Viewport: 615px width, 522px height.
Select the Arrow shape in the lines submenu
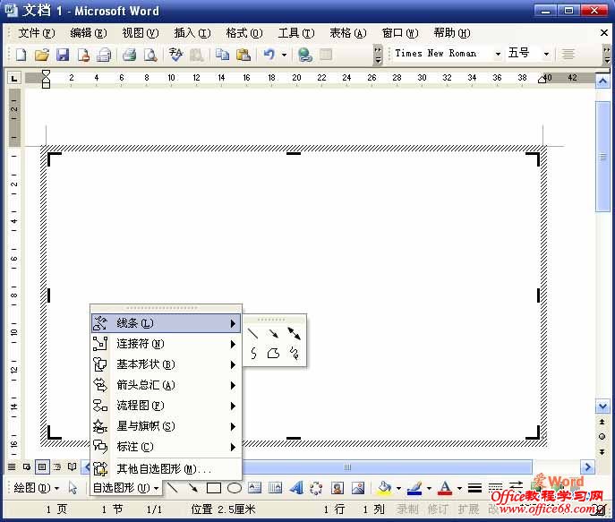tap(273, 333)
